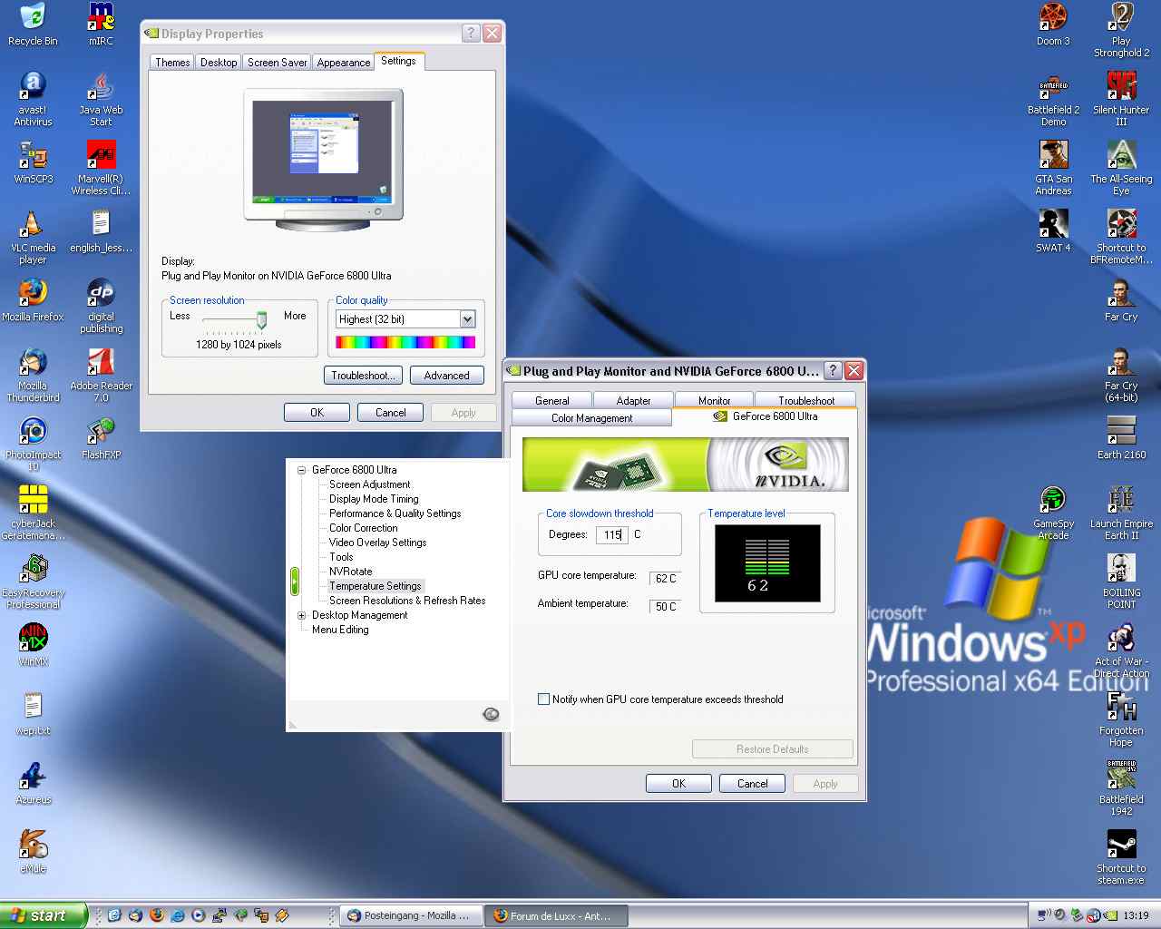Click the GameSpy Arcade desktop icon

[x=1053, y=513]
